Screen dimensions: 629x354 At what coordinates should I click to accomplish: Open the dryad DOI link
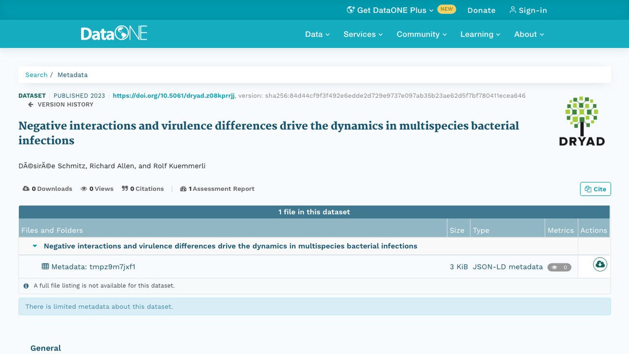tap(173, 95)
